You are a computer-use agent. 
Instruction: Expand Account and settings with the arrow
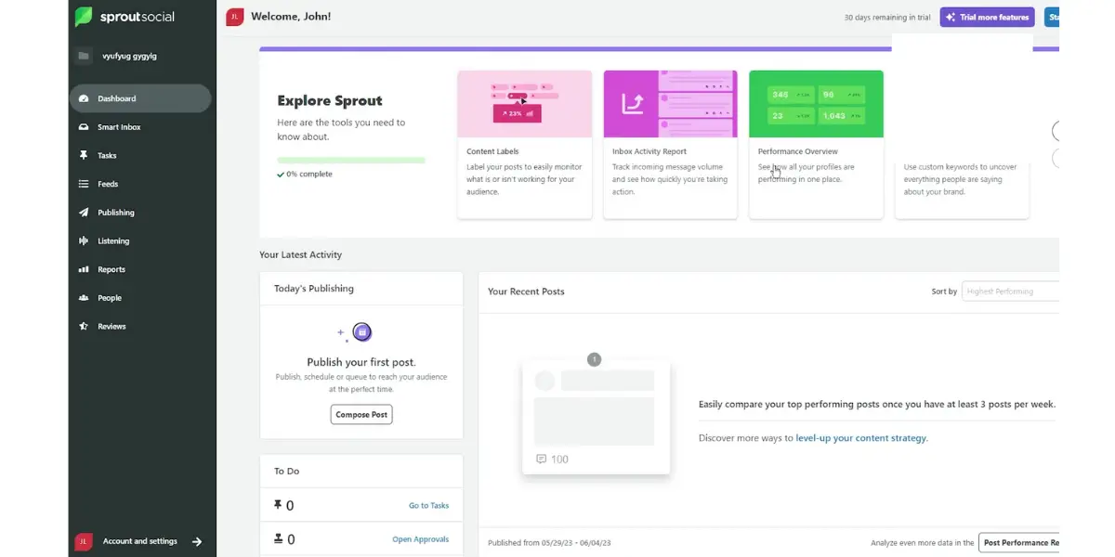coord(197,541)
